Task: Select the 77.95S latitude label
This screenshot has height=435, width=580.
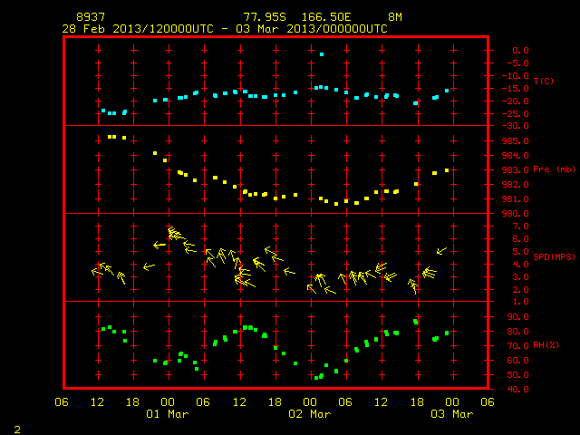Action: 265,17
